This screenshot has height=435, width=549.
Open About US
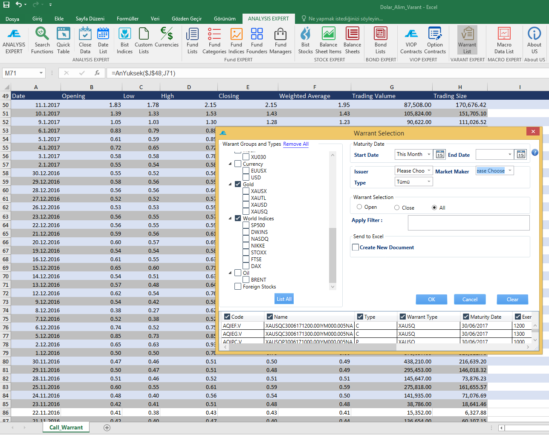tap(534, 40)
